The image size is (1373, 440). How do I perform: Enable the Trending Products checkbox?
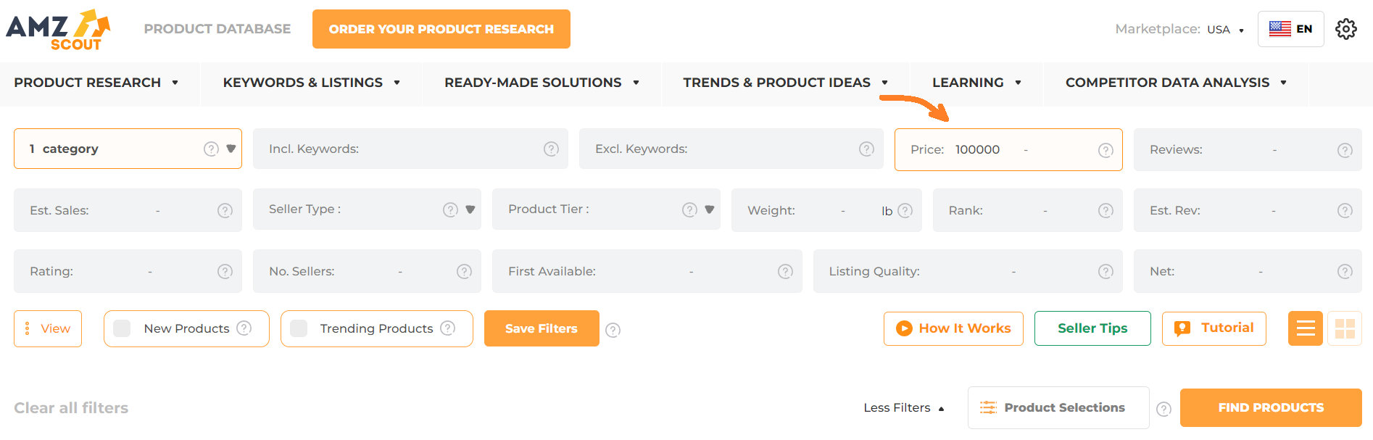tap(298, 328)
